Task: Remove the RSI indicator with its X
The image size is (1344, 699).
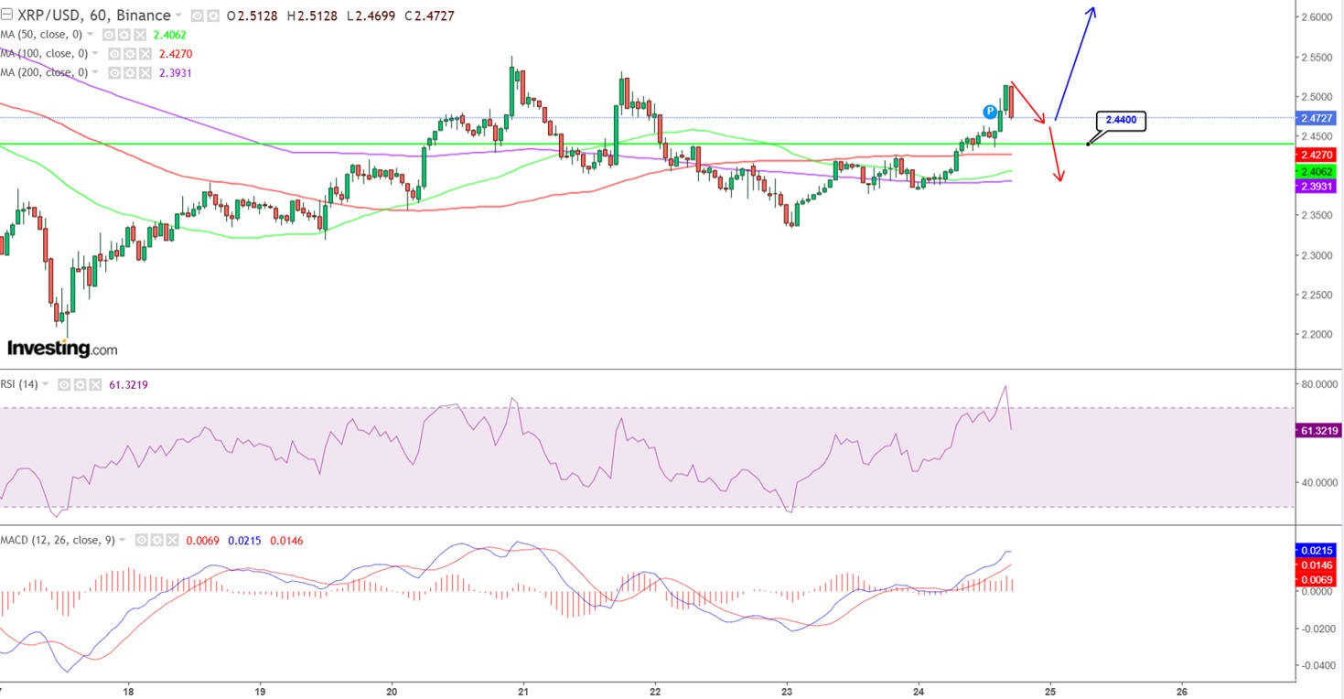Action: tap(96, 385)
